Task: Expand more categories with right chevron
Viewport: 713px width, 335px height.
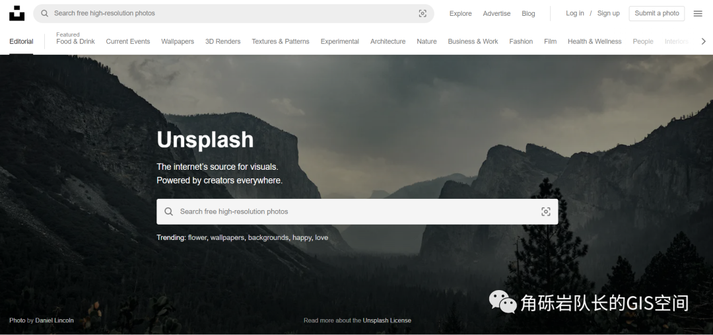Action: pos(704,42)
